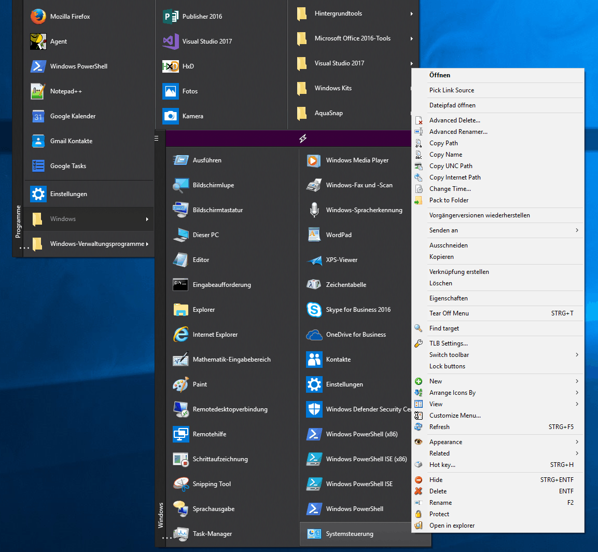
Task: Choose Dateipfad öffnen
Action: pos(498,105)
